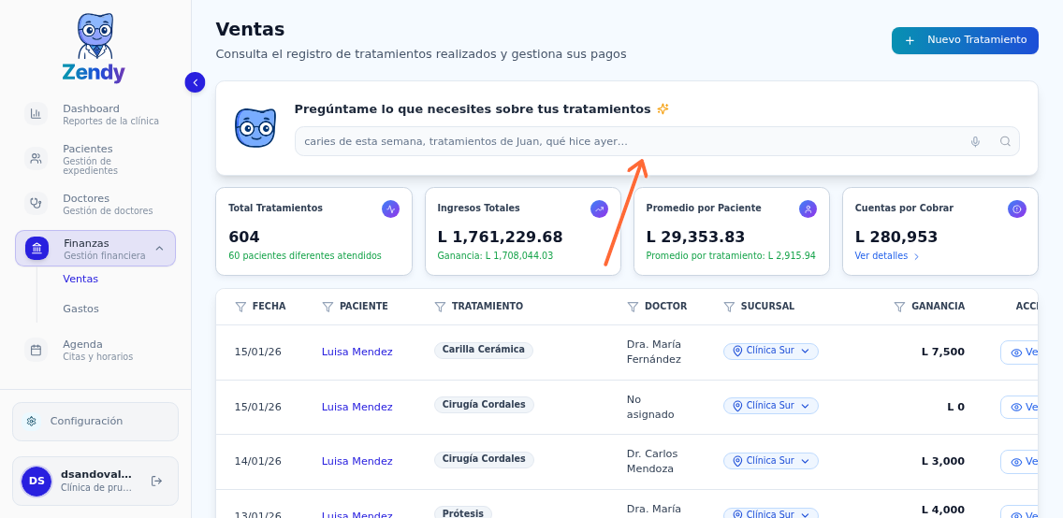
Task: Click the Promedio por Paciente person icon
Action: coord(808,209)
